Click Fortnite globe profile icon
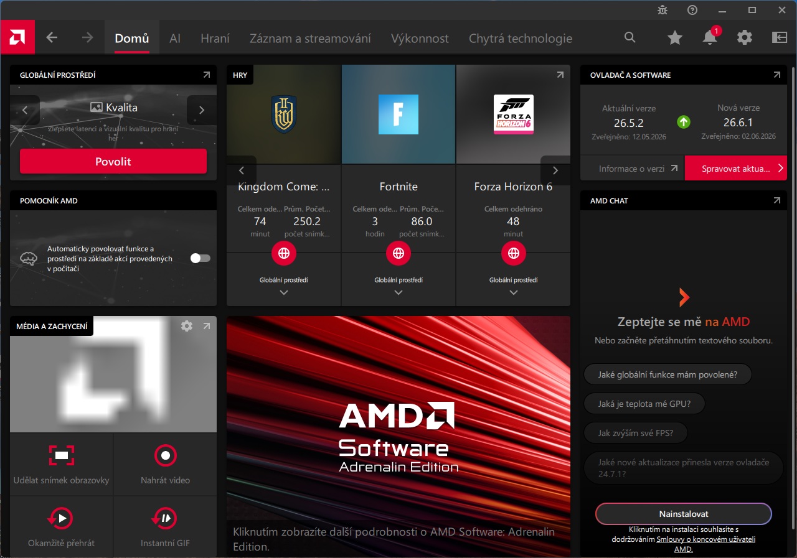 point(398,253)
